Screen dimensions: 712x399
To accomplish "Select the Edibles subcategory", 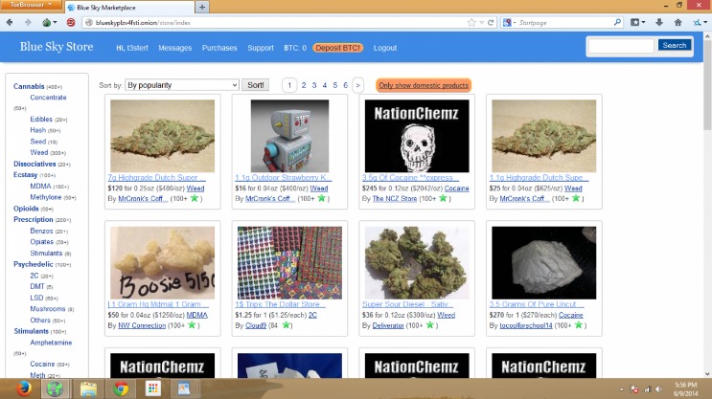I will click(x=41, y=120).
